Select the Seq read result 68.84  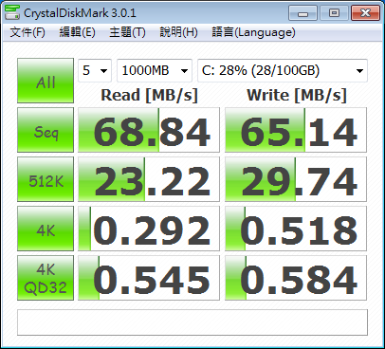tap(149, 130)
